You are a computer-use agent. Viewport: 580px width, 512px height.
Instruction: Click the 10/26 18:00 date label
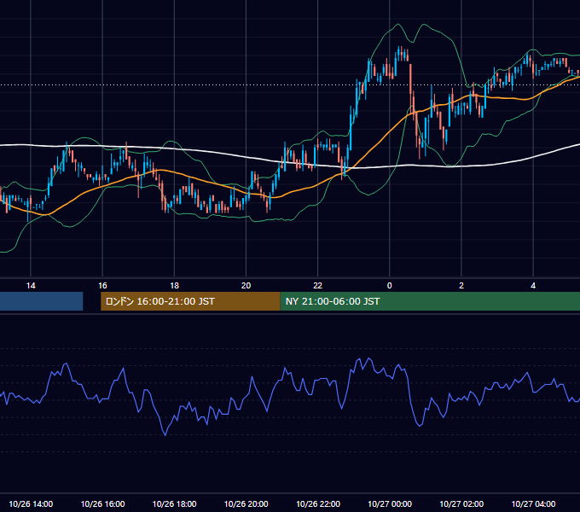(x=174, y=503)
